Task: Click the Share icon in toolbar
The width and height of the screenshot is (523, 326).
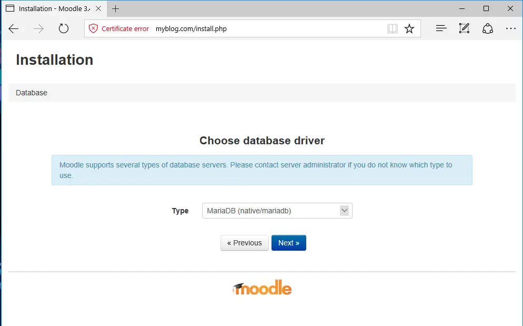Action: (x=488, y=29)
